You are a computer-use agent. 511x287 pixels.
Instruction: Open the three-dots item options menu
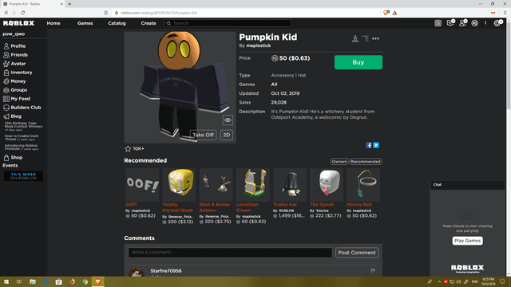(375, 38)
